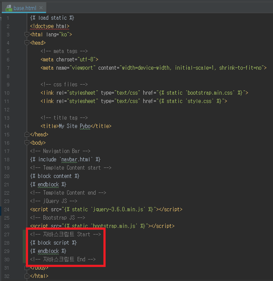Viewport: 273px width, 281px height.
Task: Collapse the html tag fold at line 3
Action: coord(27,34)
